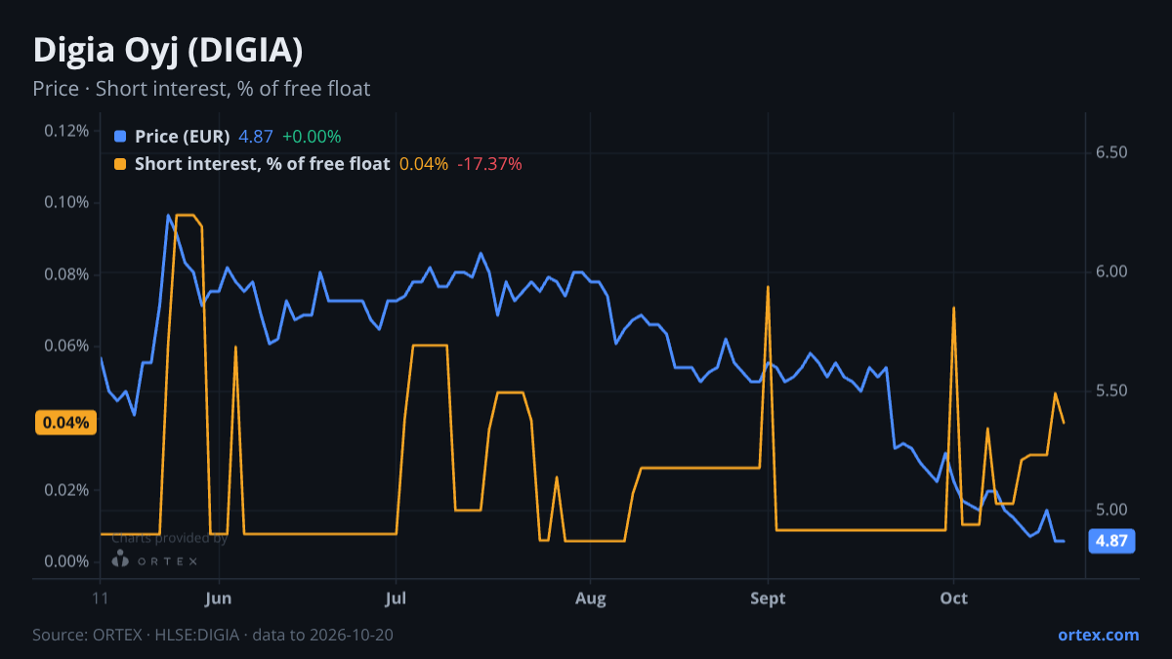Click the orange 0.04% axis value badge
The width and height of the screenshot is (1172, 659).
[65, 423]
